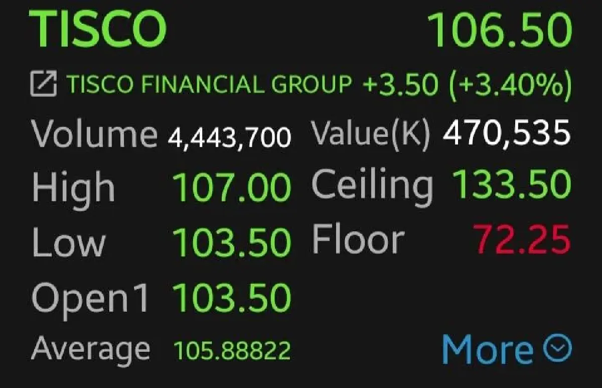
Task: Click the Floor label
Action: 358,239
